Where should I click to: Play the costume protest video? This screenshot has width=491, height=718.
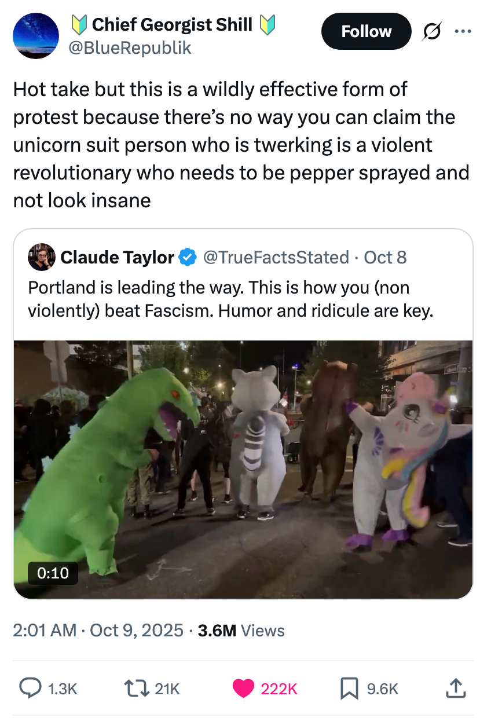click(243, 469)
